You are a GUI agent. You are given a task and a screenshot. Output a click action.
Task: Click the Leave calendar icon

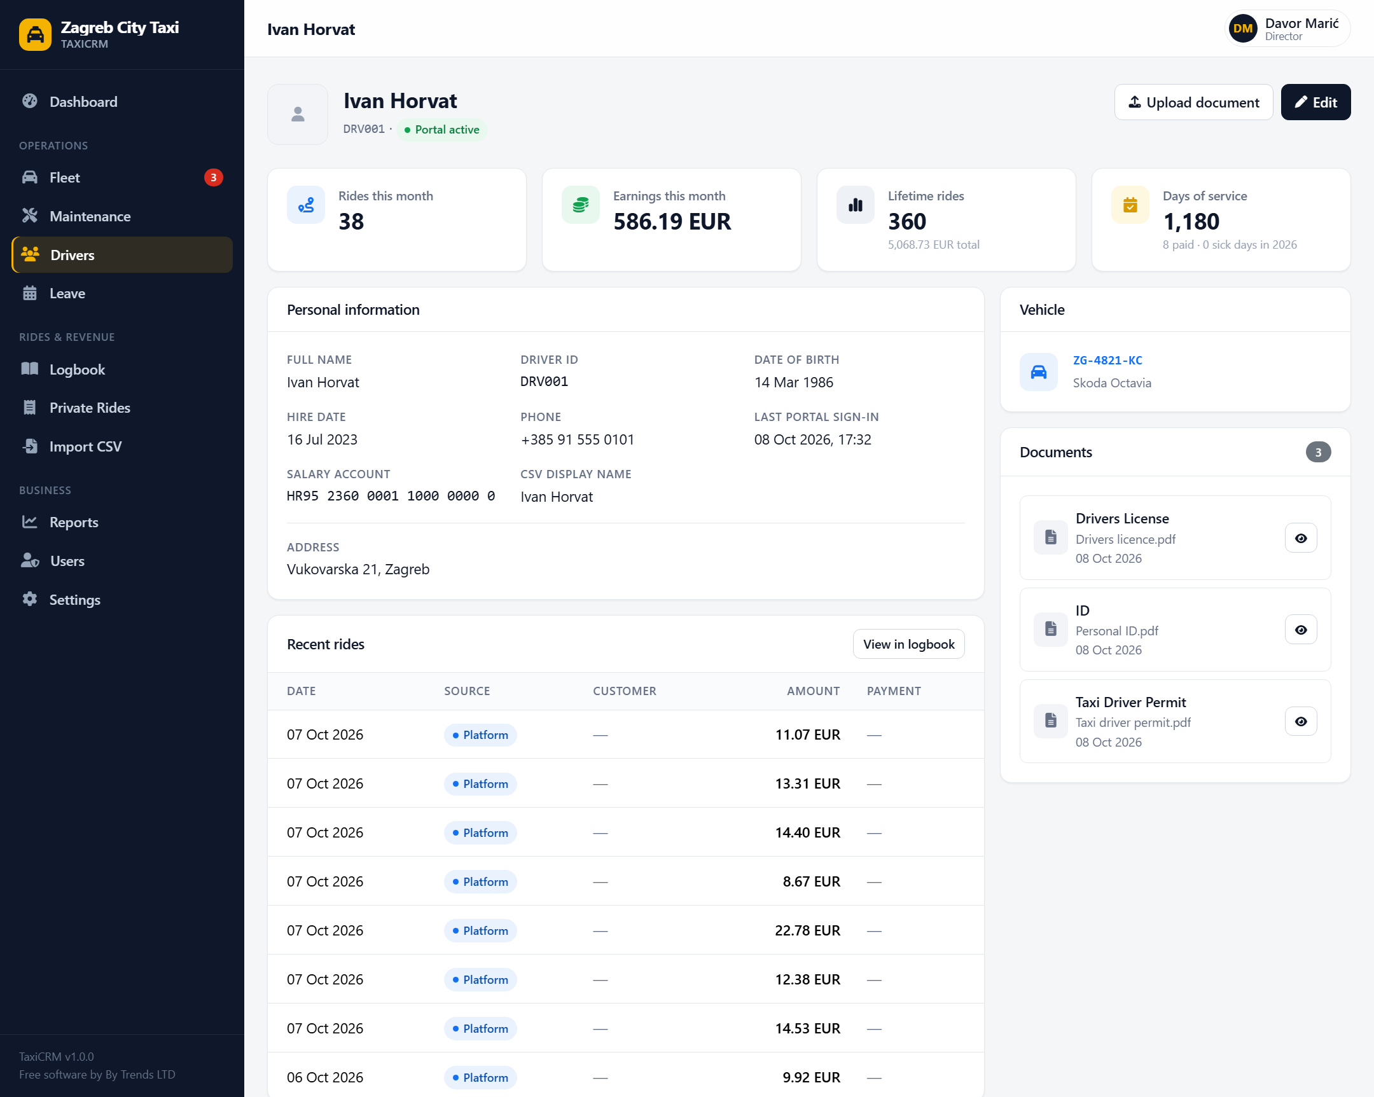(x=30, y=293)
